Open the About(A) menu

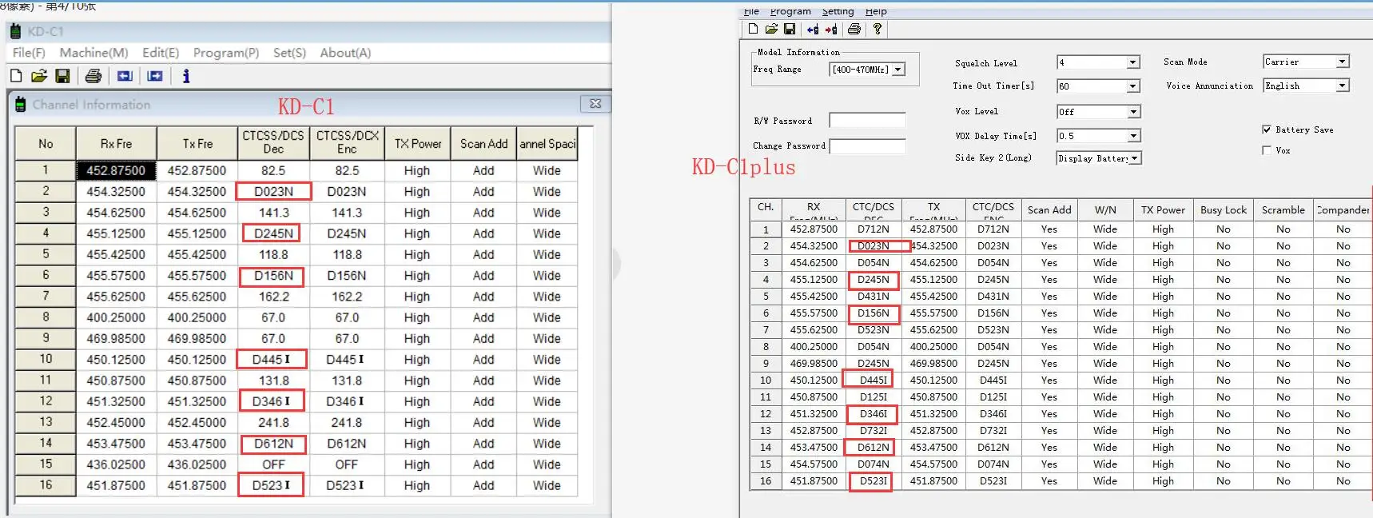click(345, 53)
